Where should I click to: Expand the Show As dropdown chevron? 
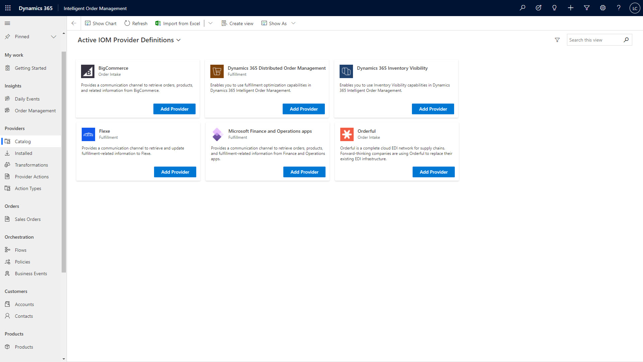pyautogui.click(x=293, y=23)
